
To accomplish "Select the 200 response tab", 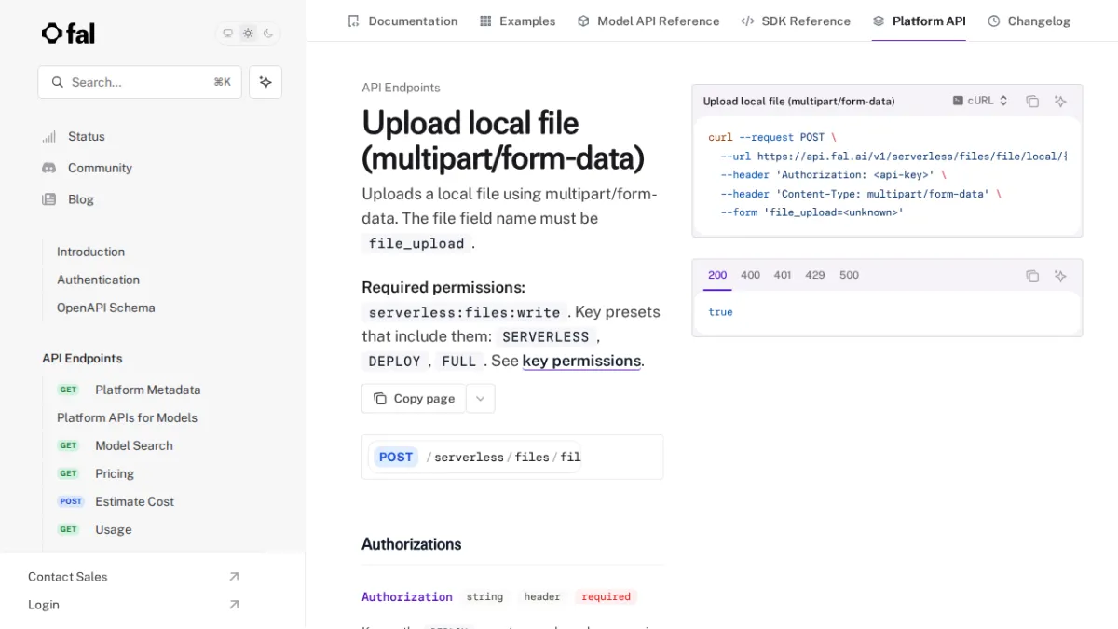I will pyautogui.click(x=717, y=275).
